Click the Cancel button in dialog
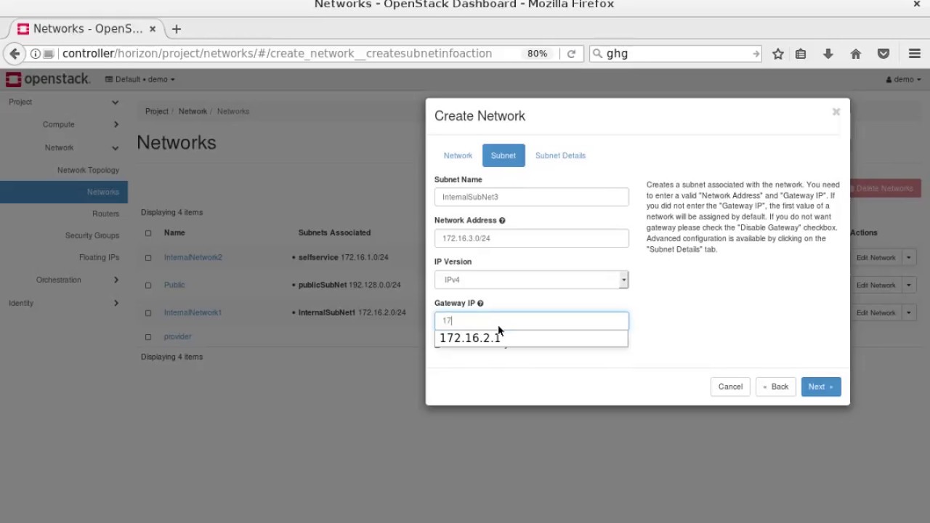Screen dimensions: 930x523 730,386
